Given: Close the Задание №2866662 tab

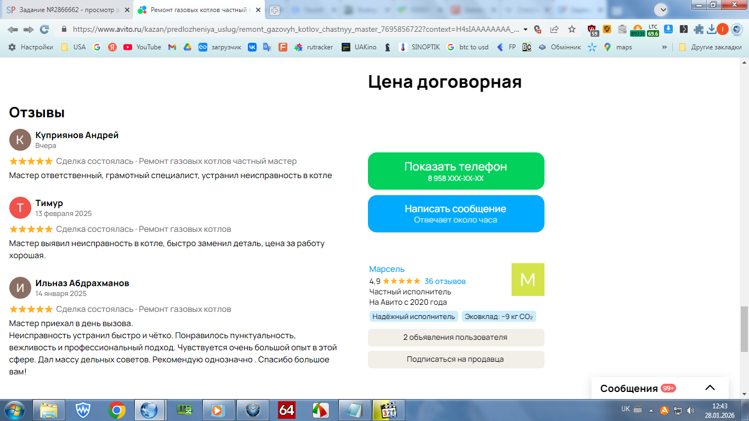Looking at the screenshot, I should pyautogui.click(x=126, y=10).
